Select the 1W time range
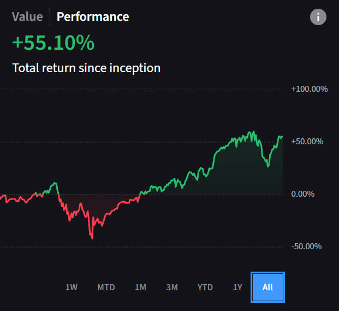This screenshot has width=339, height=311. click(72, 287)
